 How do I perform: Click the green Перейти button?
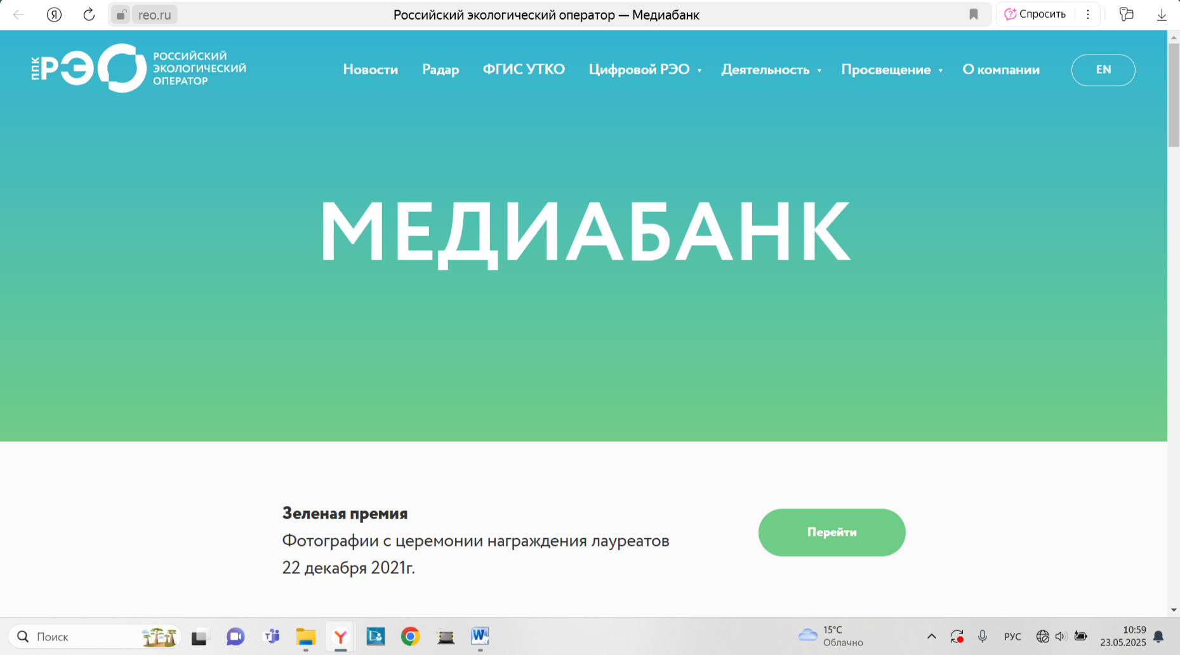coord(832,533)
